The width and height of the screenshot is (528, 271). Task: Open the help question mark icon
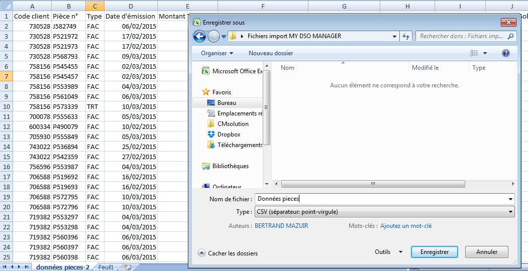(506, 53)
